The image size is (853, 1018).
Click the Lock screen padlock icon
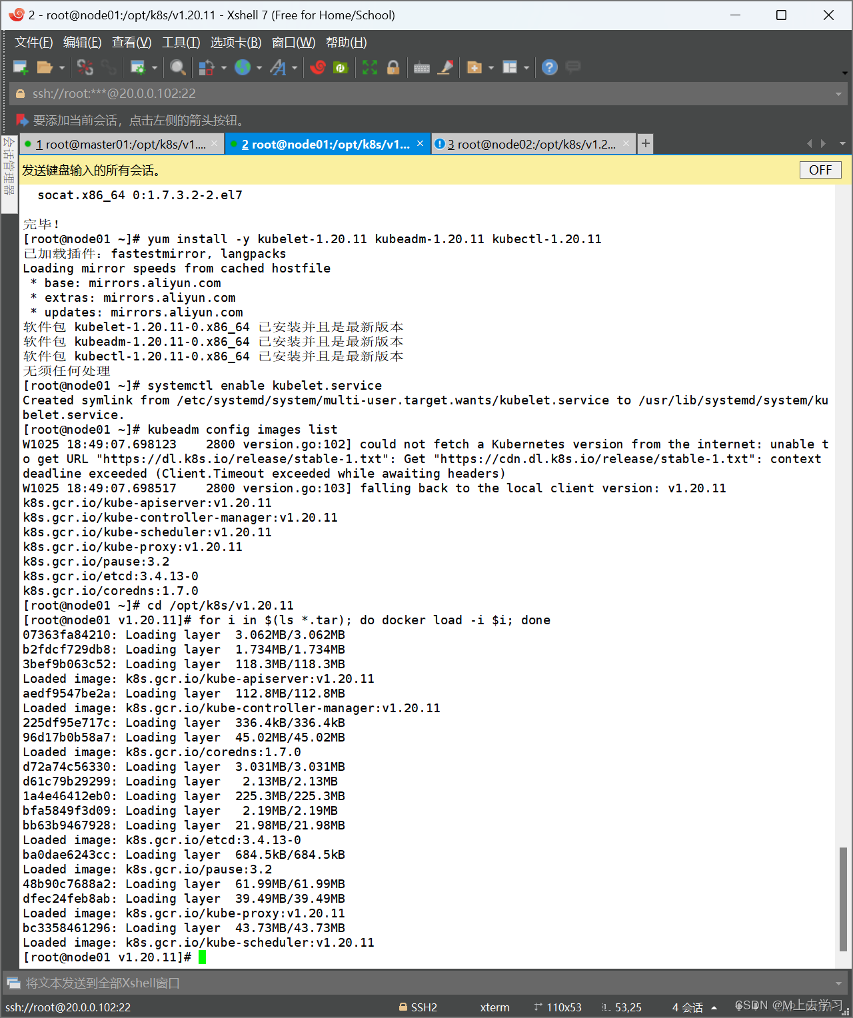pyautogui.click(x=393, y=67)
